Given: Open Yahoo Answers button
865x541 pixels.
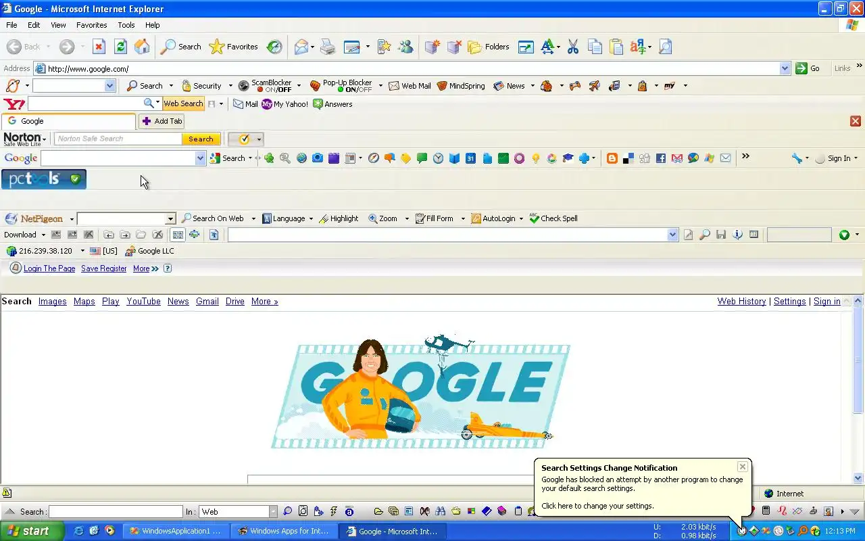Looking at the screenshot, I should (x=332, y=104).
